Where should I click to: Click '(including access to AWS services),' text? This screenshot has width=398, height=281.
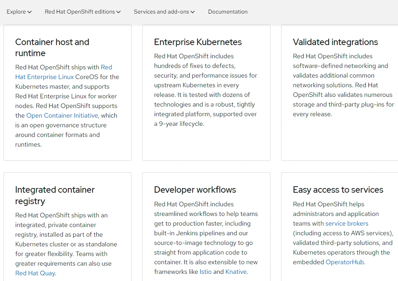click(343, 233)
